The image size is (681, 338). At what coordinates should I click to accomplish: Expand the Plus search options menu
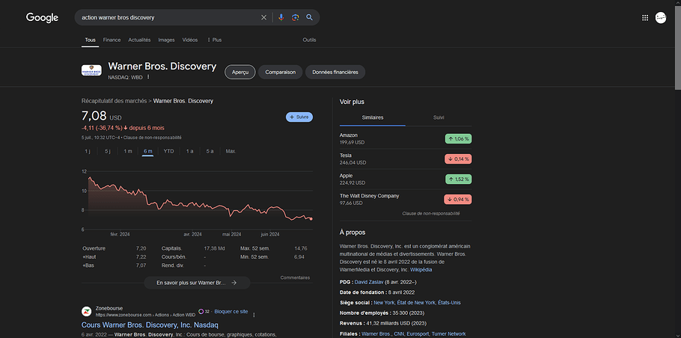214,40
